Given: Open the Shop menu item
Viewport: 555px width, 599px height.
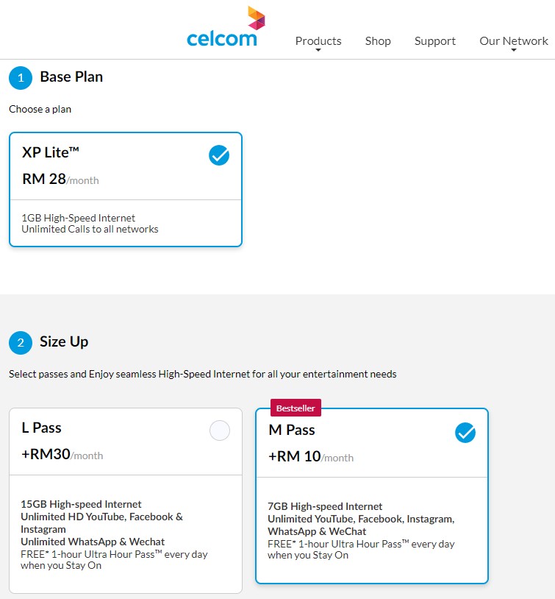Looking at the screenshot, I should 378,41.
